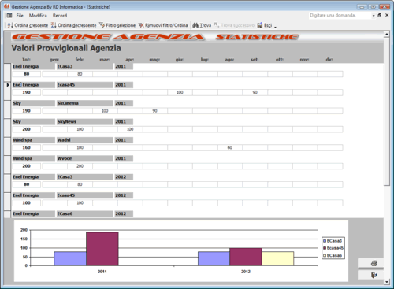Screen dimensions: 394x289
Task: Click the ago value 60 in Wadsl row
Action: 230,147
